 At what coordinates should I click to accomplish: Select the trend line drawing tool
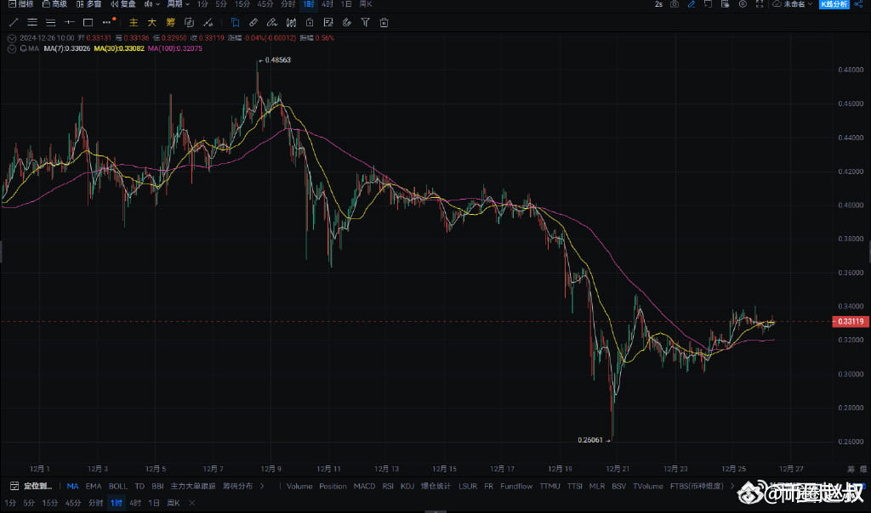pos(14,23)
